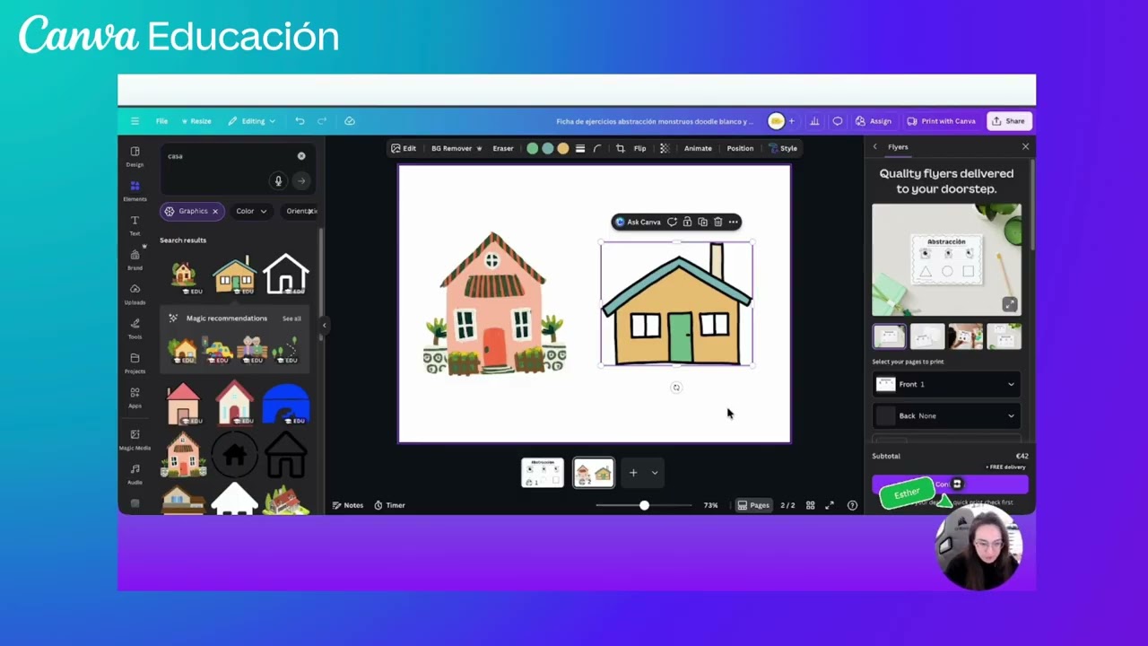
Task: Select the Flyers tab
Action: [x=898, y=146]
